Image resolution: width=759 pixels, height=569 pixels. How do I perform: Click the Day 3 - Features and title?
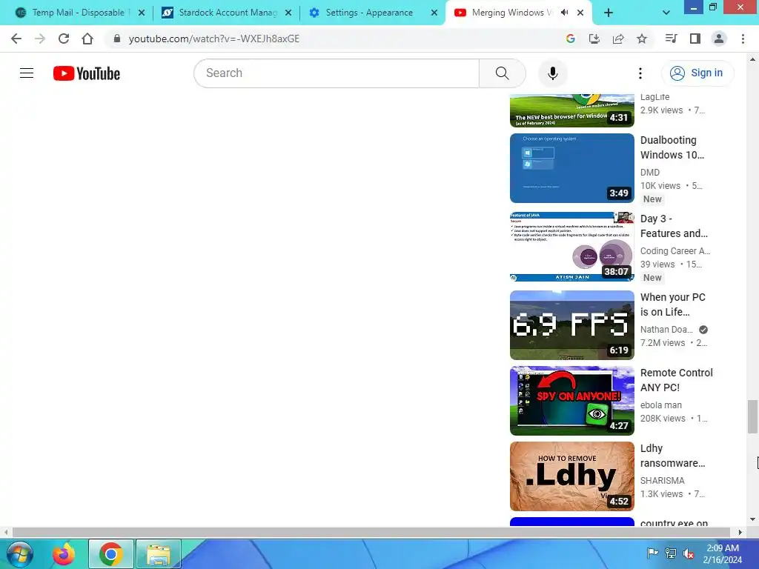pyautogui.click(x=674, y=226)
